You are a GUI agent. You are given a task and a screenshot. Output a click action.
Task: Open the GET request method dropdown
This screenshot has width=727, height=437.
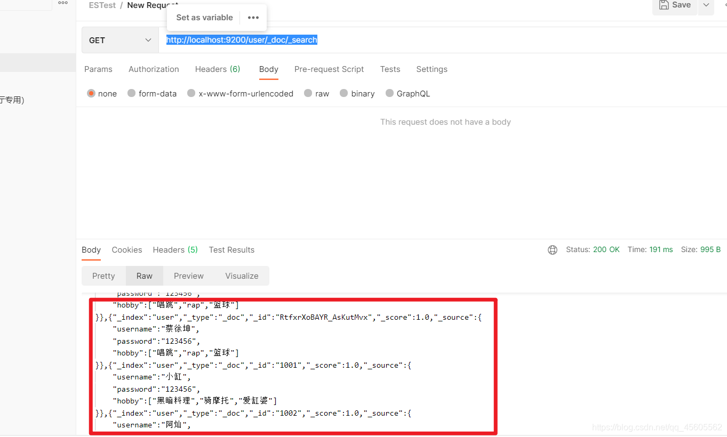[x=120, y=39]
